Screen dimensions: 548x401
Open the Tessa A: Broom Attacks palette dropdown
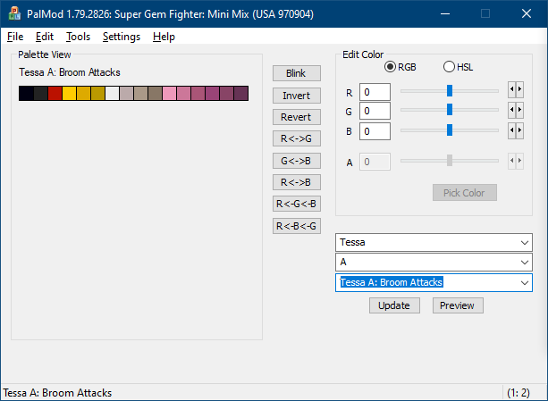click(x=434, y=282)
